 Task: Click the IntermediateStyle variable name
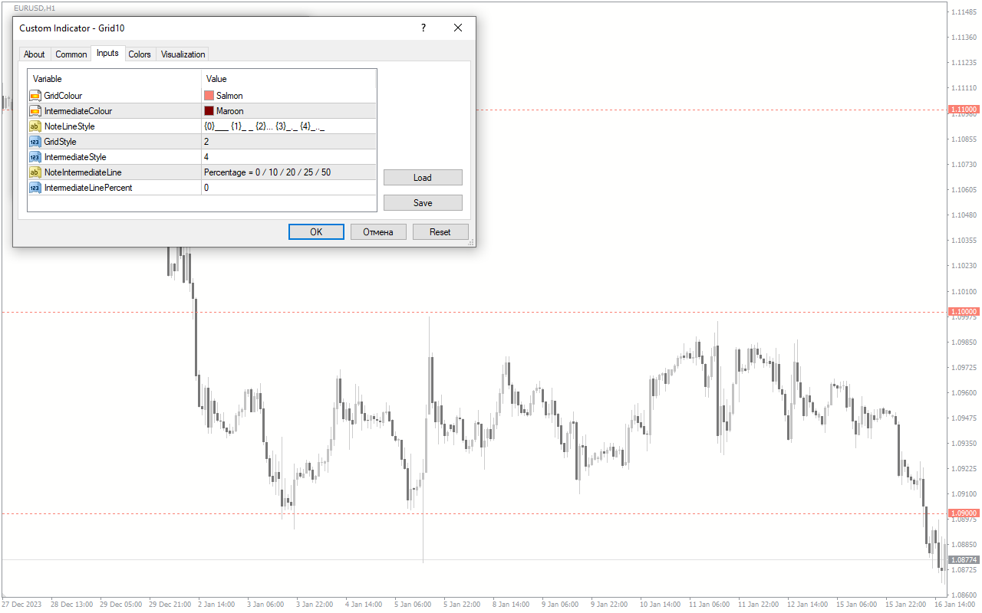pos(75,157)
